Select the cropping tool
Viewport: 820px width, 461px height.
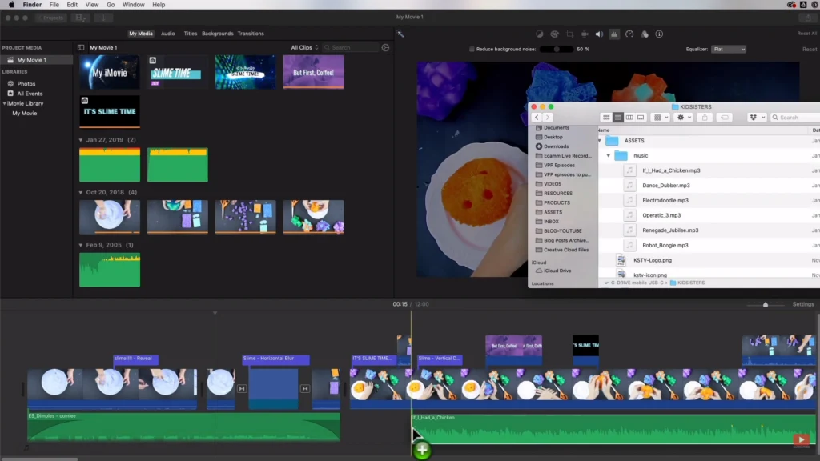tap(569, 34)
